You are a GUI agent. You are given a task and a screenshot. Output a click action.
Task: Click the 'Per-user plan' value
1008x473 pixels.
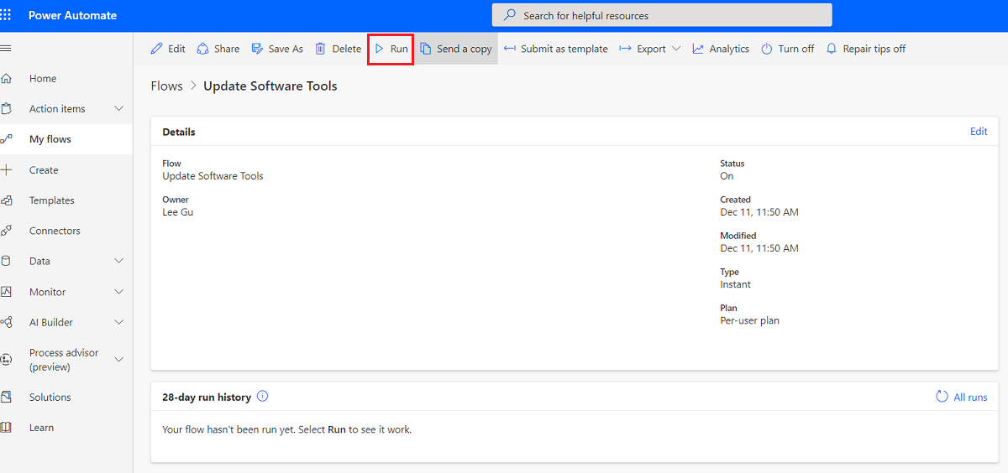[749, 320]
